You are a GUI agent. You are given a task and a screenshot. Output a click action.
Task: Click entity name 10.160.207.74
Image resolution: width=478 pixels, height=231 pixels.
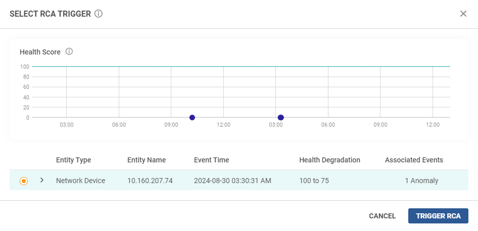(x=150, y=181)
